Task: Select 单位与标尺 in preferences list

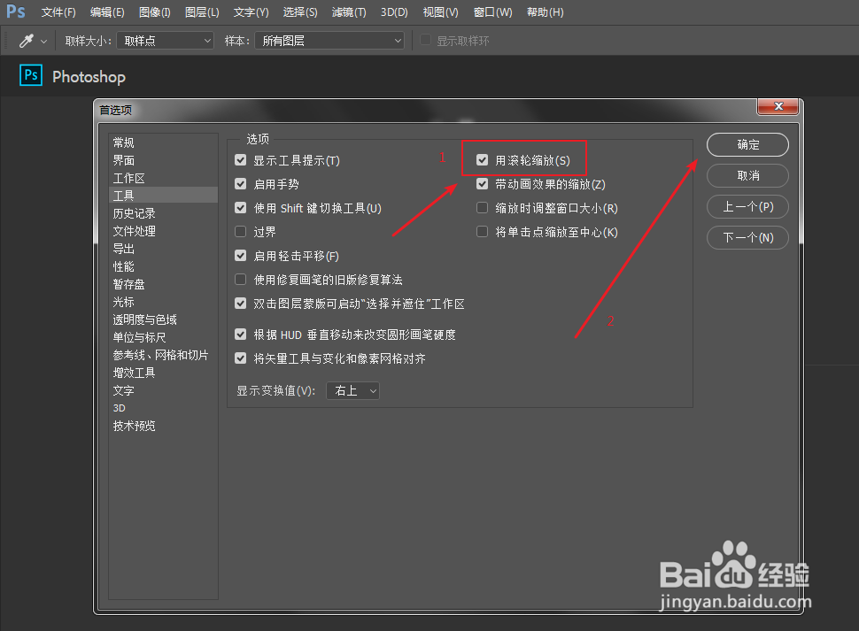Action: click(x=163, y=337)
